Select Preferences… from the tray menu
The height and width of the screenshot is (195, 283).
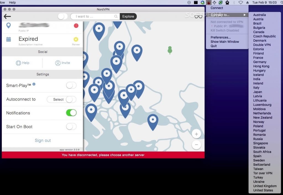point(221,37)
